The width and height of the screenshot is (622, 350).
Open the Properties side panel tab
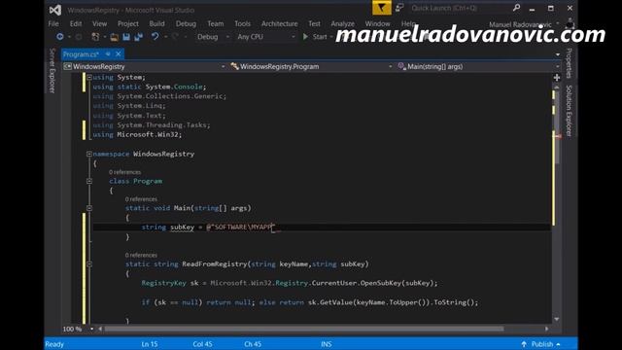(570, 63)
